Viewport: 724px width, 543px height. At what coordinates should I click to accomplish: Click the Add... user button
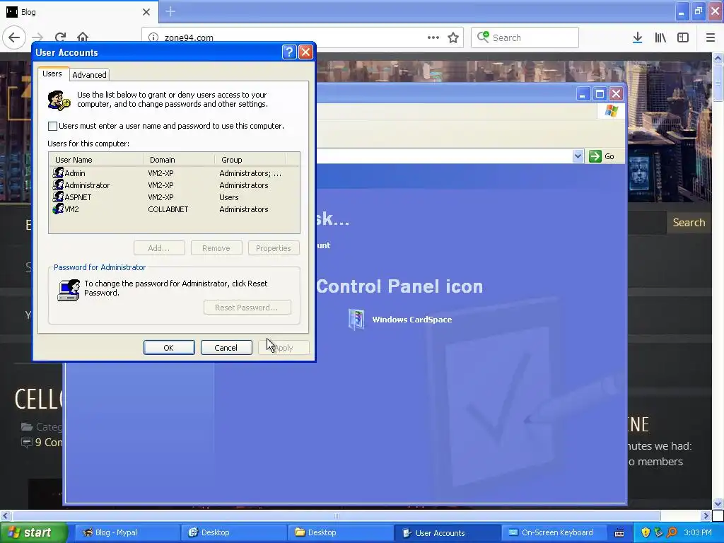[159, 248]
